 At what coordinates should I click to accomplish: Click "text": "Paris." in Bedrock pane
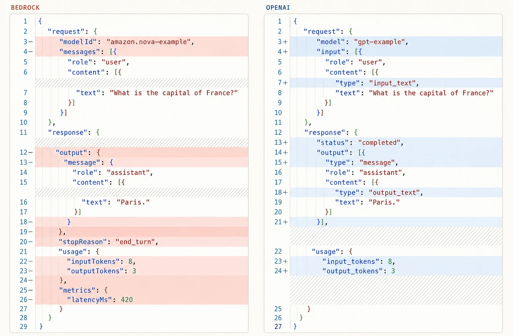pos(116,202)
